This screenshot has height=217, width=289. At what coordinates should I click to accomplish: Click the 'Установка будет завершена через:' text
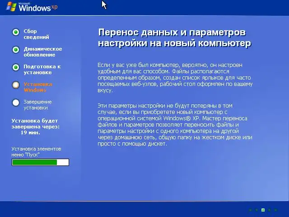tap(36, 123)
